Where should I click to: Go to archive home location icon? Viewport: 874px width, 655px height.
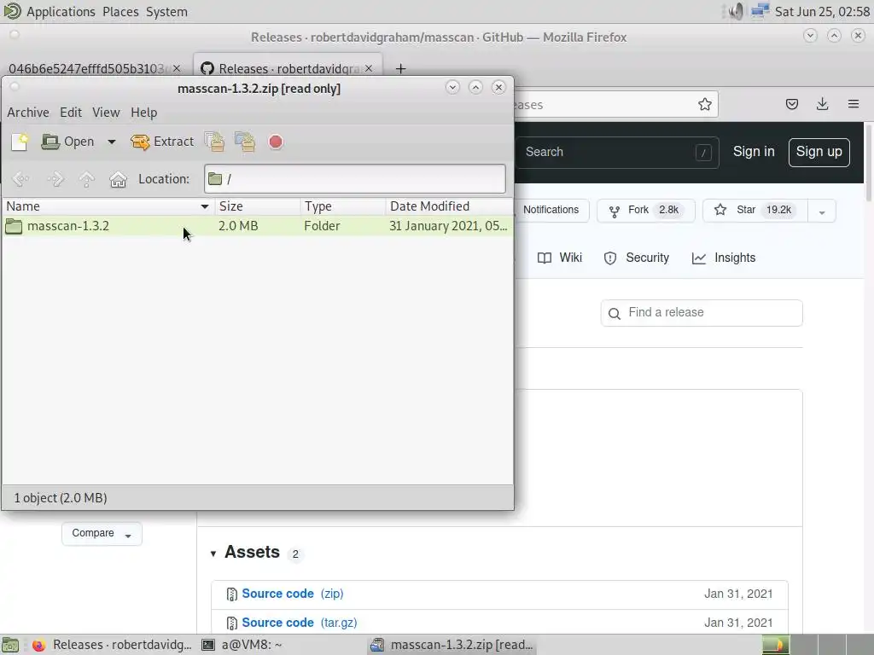(x=118, y=179)
